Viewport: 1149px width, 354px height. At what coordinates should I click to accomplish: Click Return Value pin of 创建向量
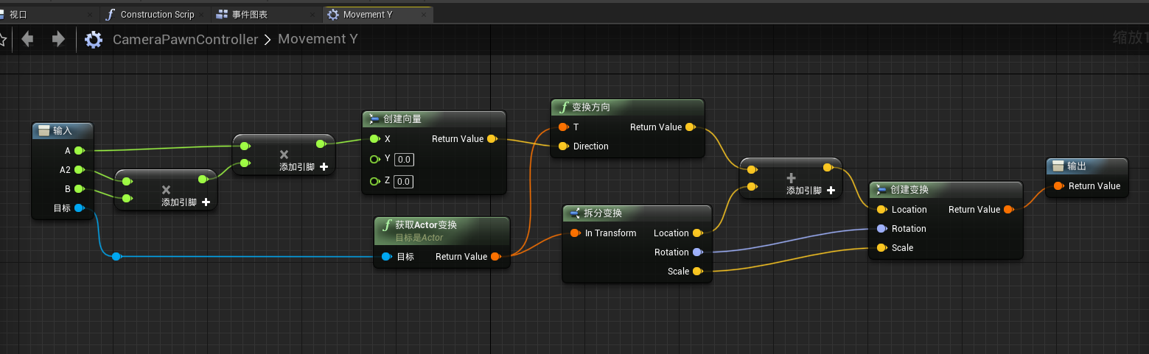pyautogui.click(x=492, y=138)
